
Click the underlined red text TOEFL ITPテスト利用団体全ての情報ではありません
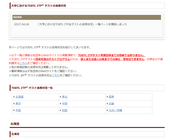pos(112,55)
